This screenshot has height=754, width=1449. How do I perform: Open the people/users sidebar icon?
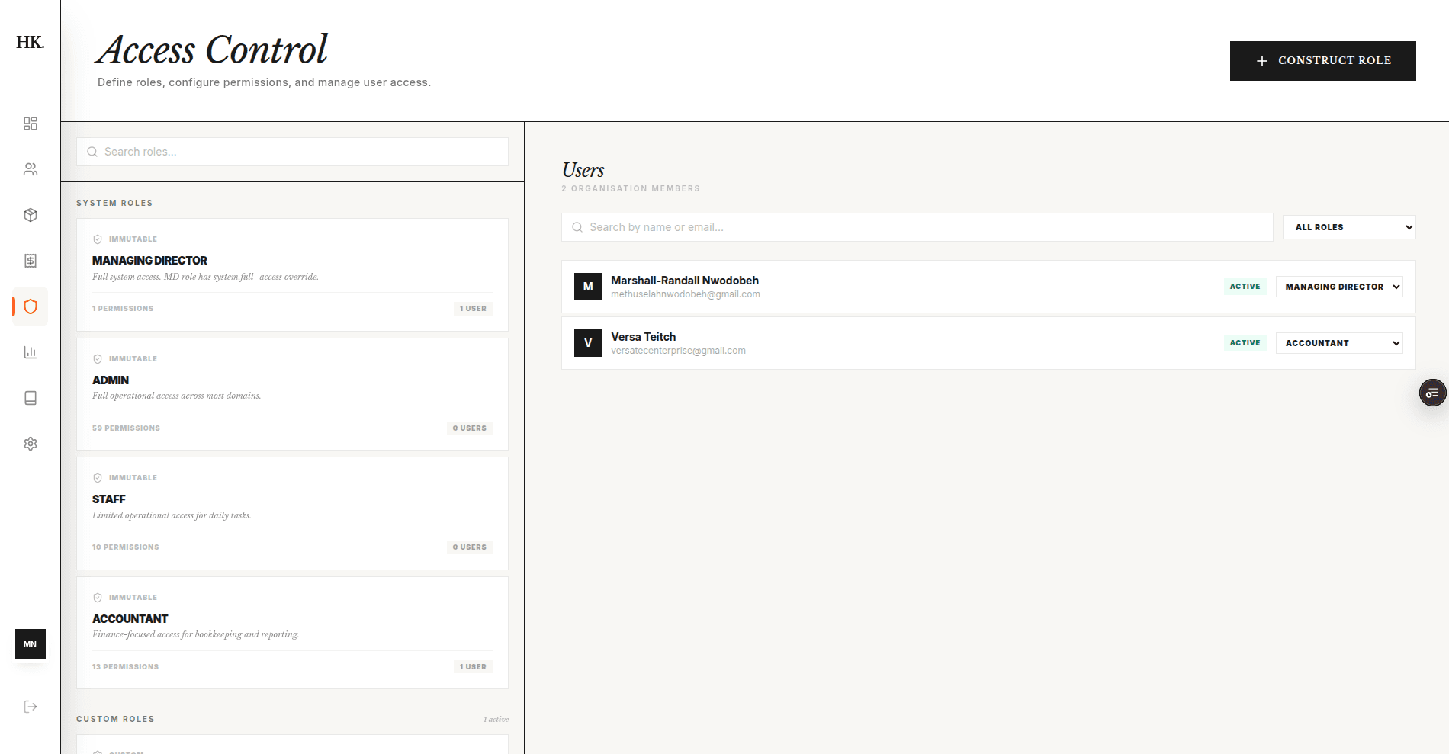click(x=31, y=169)
